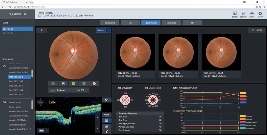The height and width of the screenshot is (135, 267).
Task: Open fundus thumbnail from 11:52:42
Action: [x=178, y=52]
